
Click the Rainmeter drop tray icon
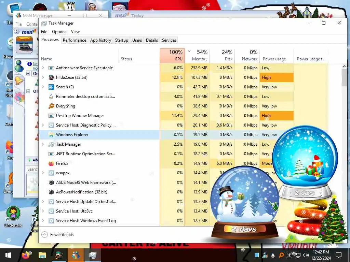[273, 255]
